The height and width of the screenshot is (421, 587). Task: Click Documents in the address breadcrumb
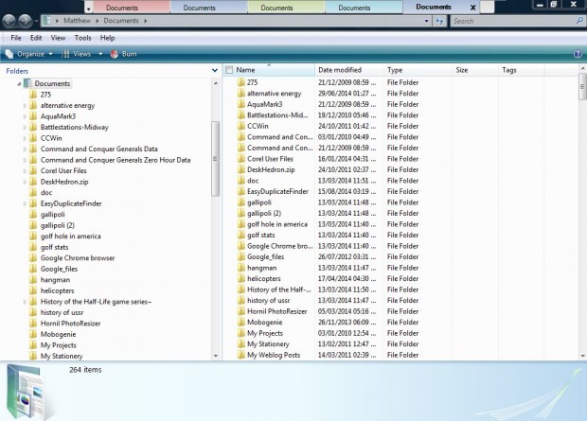click(x=121, y=21)
